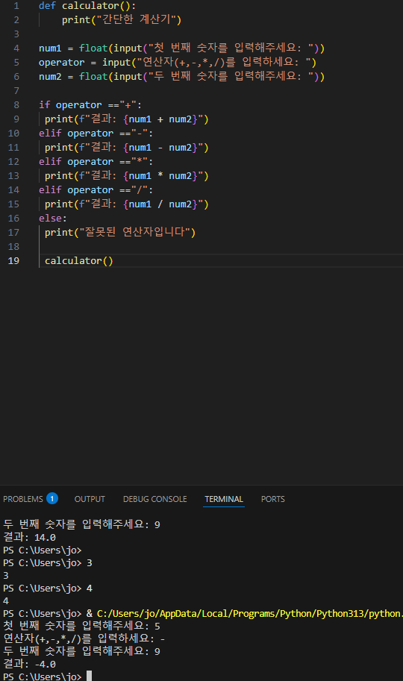Screen dimensions: 403x681
Task: Click line number 8 in the gutter
Action: tap(16, 104)
